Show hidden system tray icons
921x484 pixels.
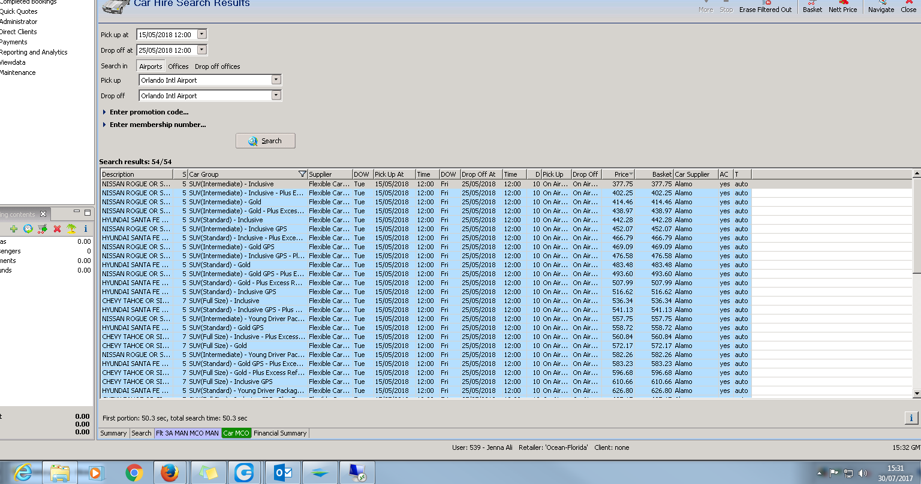tap(820, 473)
